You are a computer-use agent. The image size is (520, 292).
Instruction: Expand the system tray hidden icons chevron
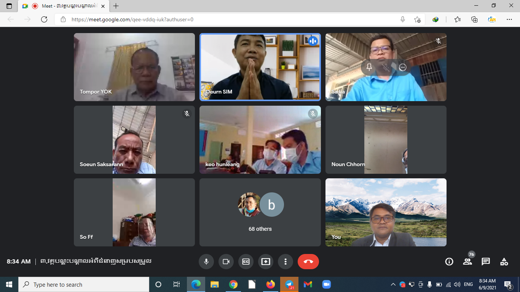click(x=393, y=284)
